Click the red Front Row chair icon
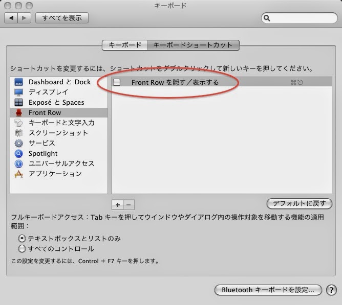Screen dimensions: 342x305 coord(19,112)
